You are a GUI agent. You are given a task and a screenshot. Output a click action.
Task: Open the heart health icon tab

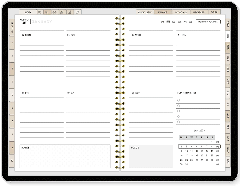(47, 12)
